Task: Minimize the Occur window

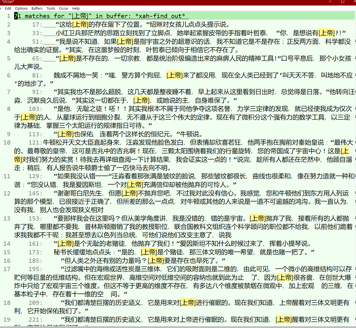Action: [330, 2]
